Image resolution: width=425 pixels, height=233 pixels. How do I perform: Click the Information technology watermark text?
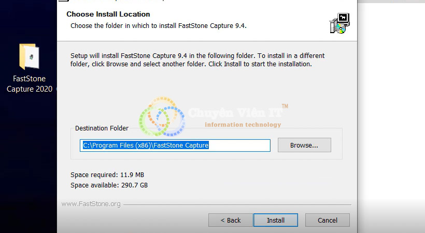click(243, 124)
